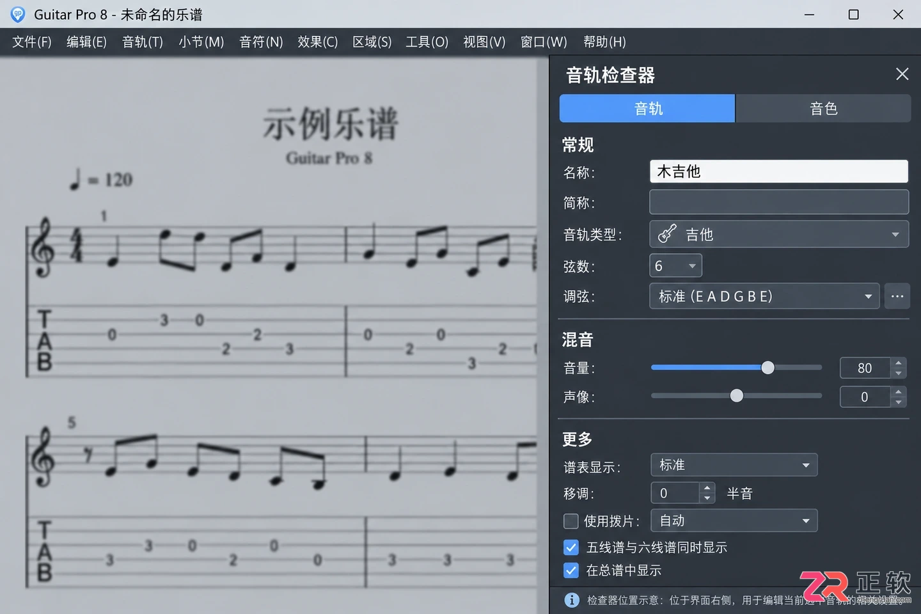Toggle the 使用拨片 checkbox
This screenshot has width=921, height=614.
click(x=571, y=521)
